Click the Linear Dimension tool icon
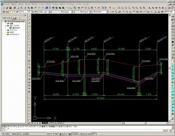The width and height of the screenshot is (175, 136). (x=113, y=12)
